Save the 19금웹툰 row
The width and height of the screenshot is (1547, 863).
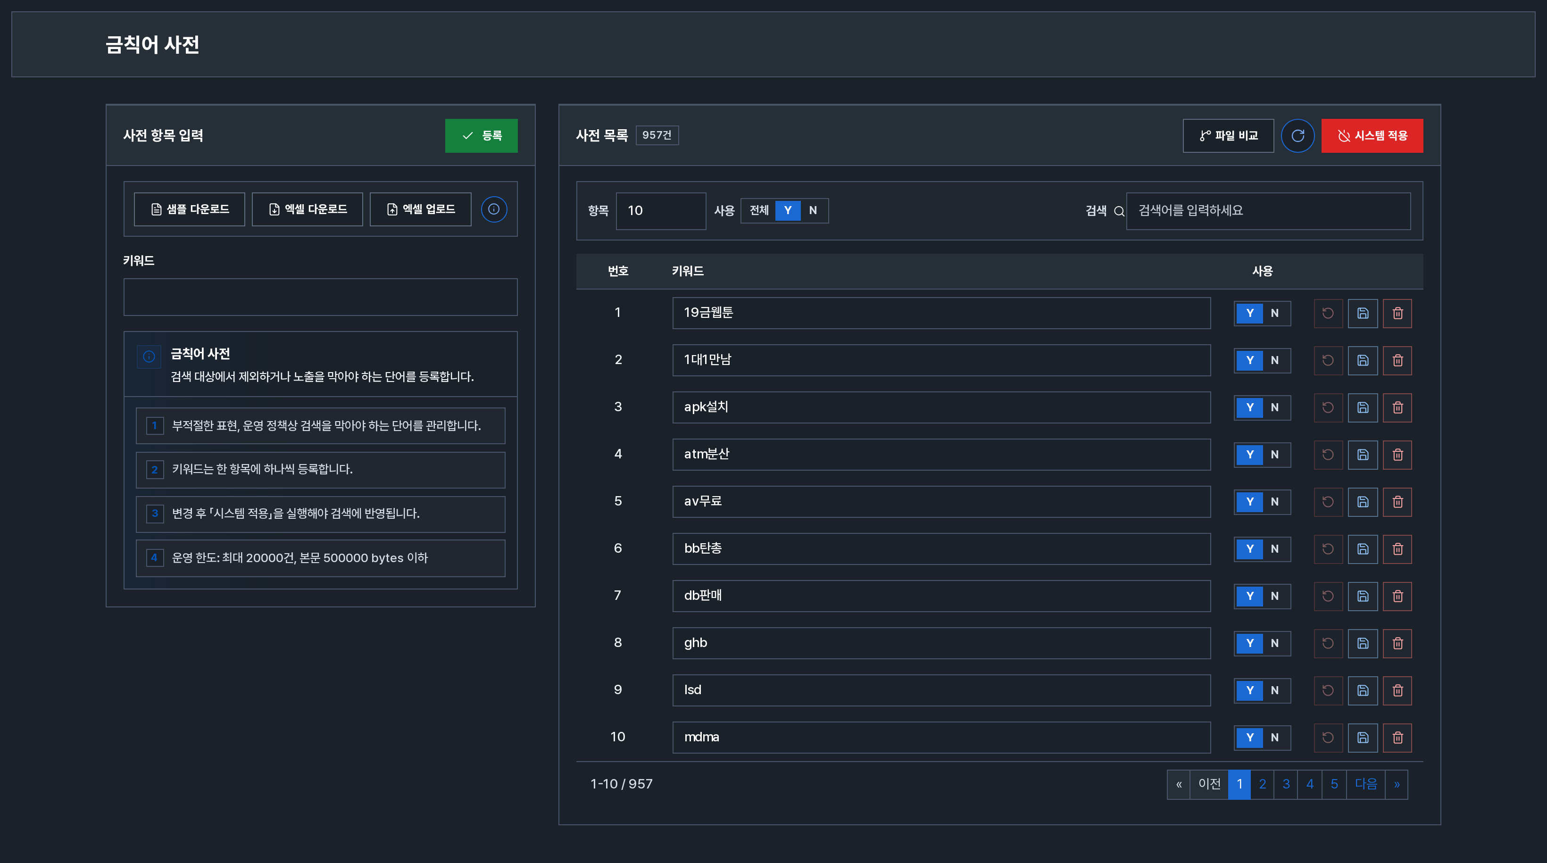[1363, 313]
